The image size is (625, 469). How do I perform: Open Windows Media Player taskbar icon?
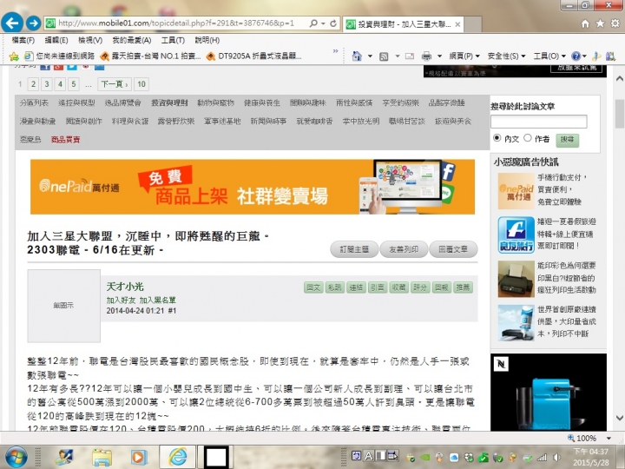[139, 457]
